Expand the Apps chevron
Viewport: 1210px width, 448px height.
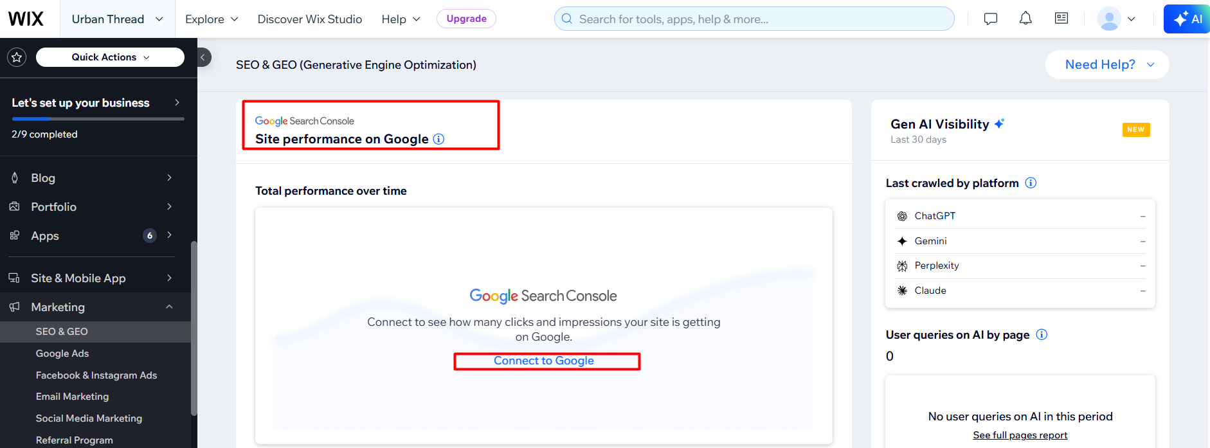click(169, 235)
